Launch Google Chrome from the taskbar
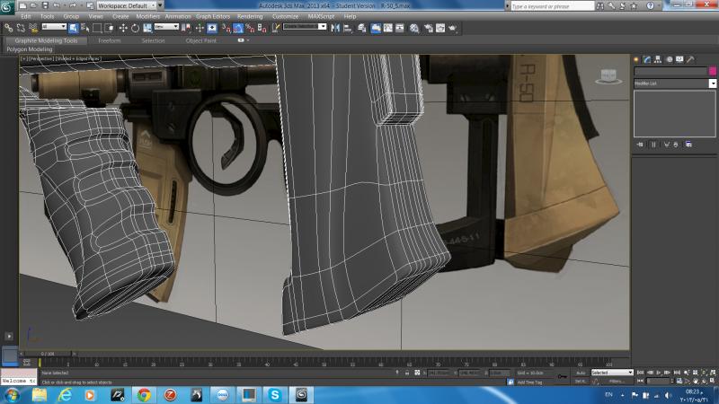 [143, 394]
